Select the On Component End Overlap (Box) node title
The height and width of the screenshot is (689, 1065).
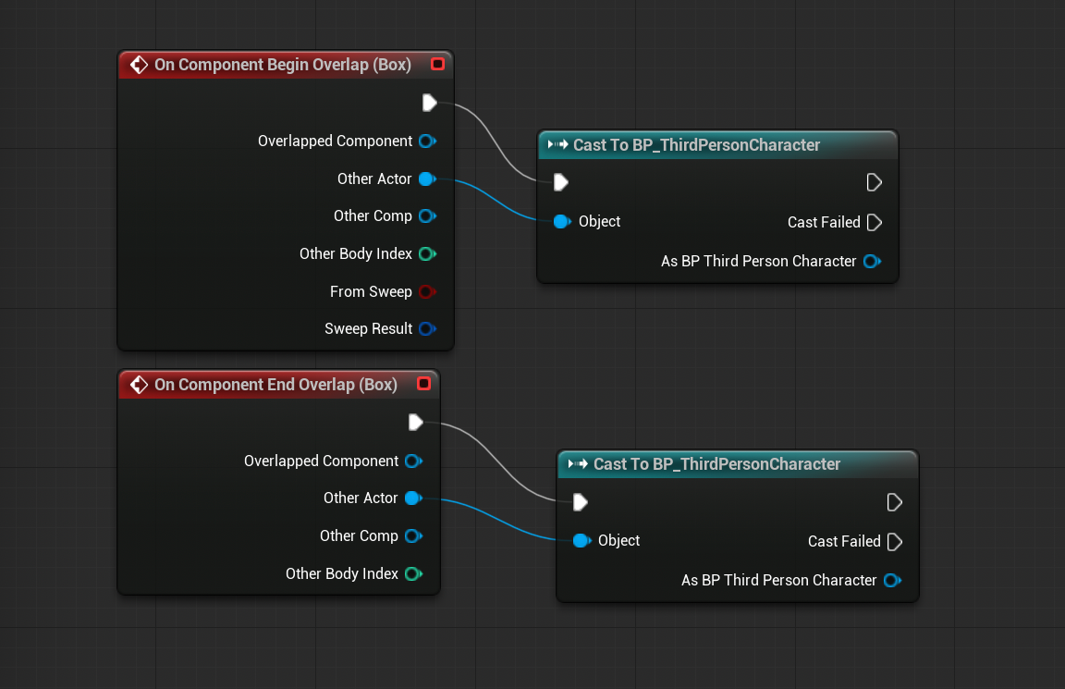pyautogui.click(x=275, y=384)
